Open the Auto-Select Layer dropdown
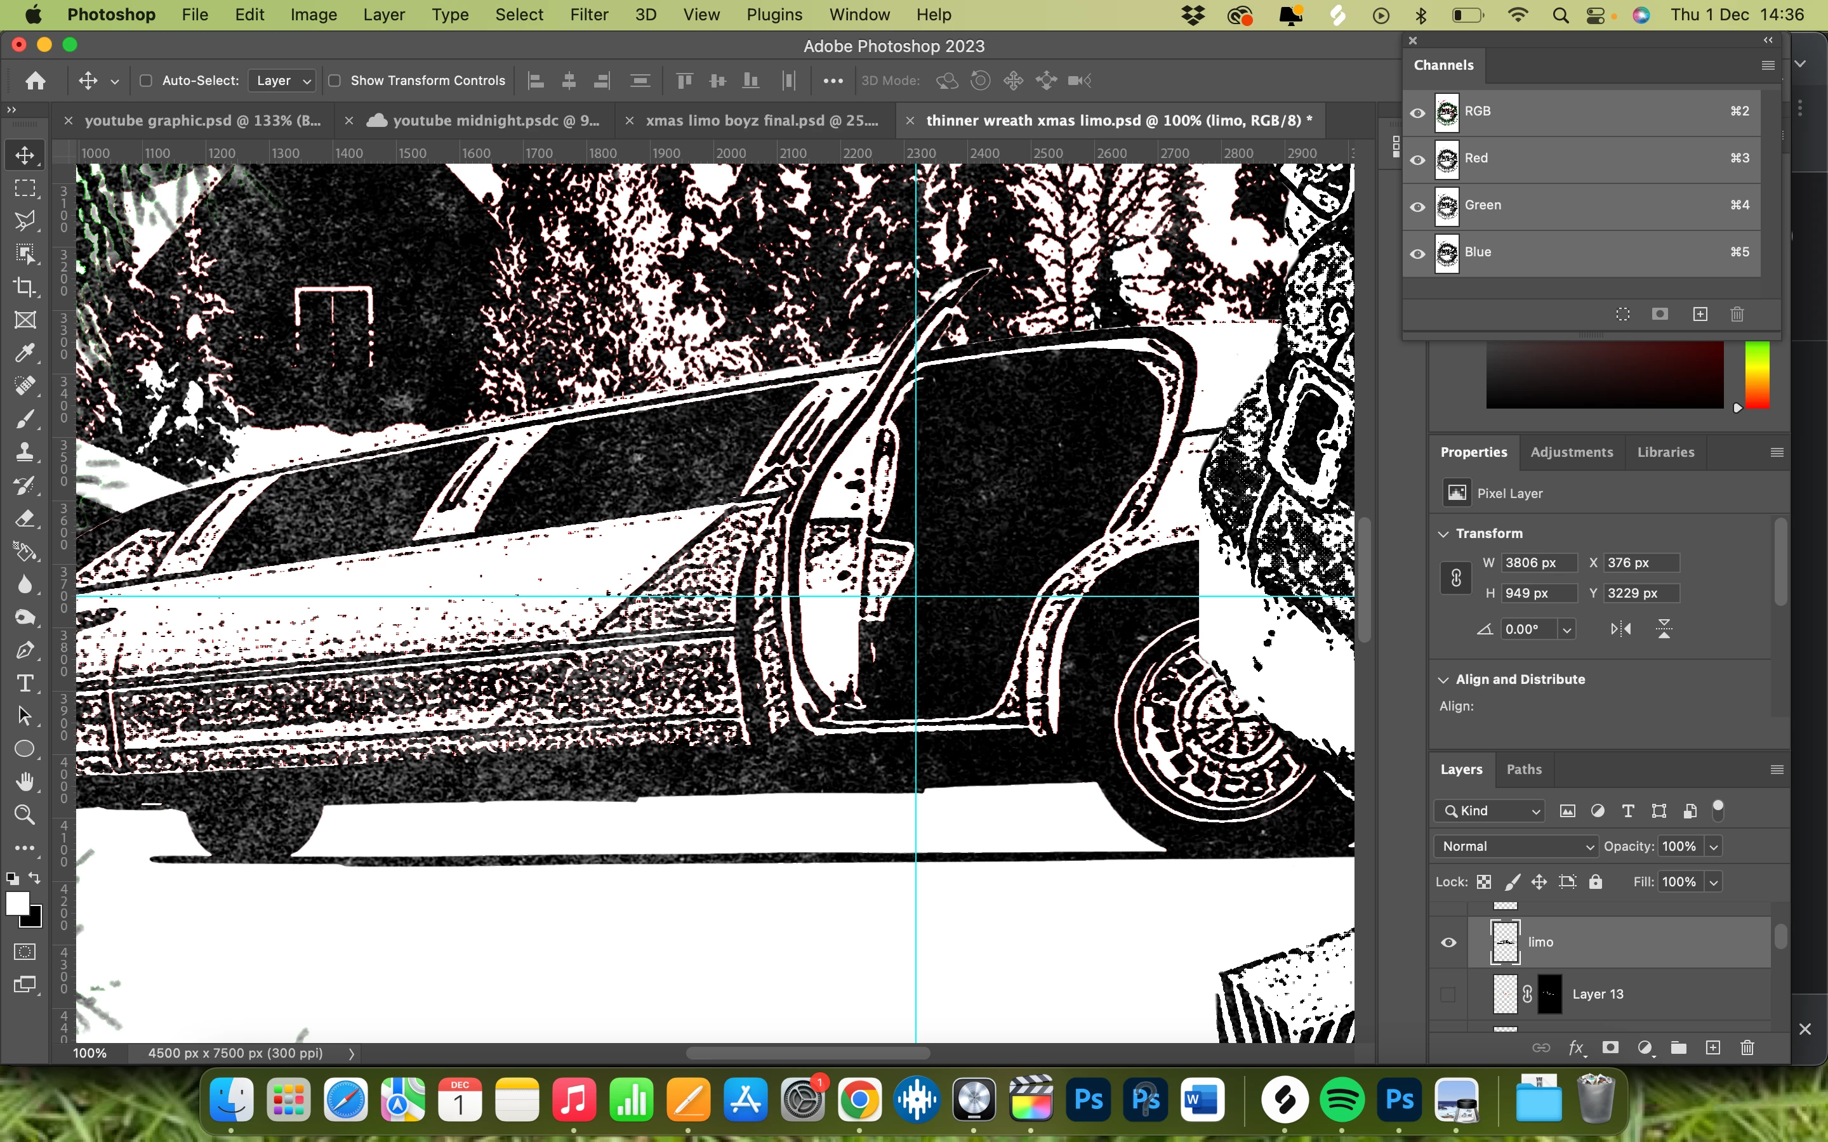Image resolution: width=1828 pixels, height=1142 pixels. 282,81
